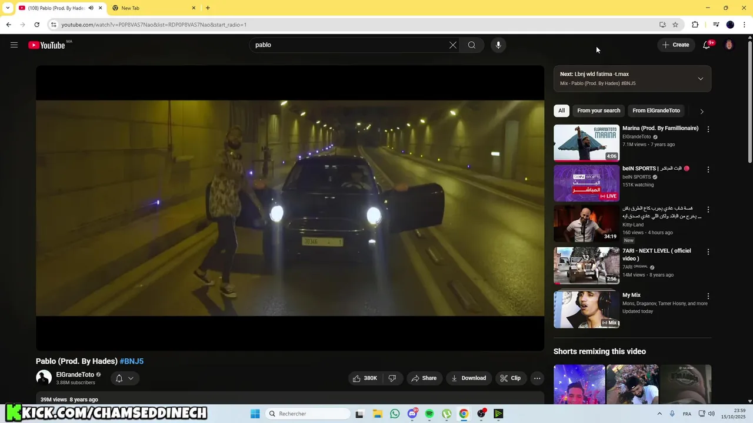Install the app via address bar icon

click(662, 25)
